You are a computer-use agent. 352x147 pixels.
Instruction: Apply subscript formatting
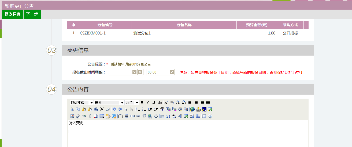[172, 102]
